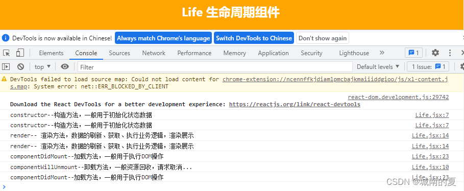Open the Network tab
The height and width of the screenshot is (191, 464).
pos(154,53)
